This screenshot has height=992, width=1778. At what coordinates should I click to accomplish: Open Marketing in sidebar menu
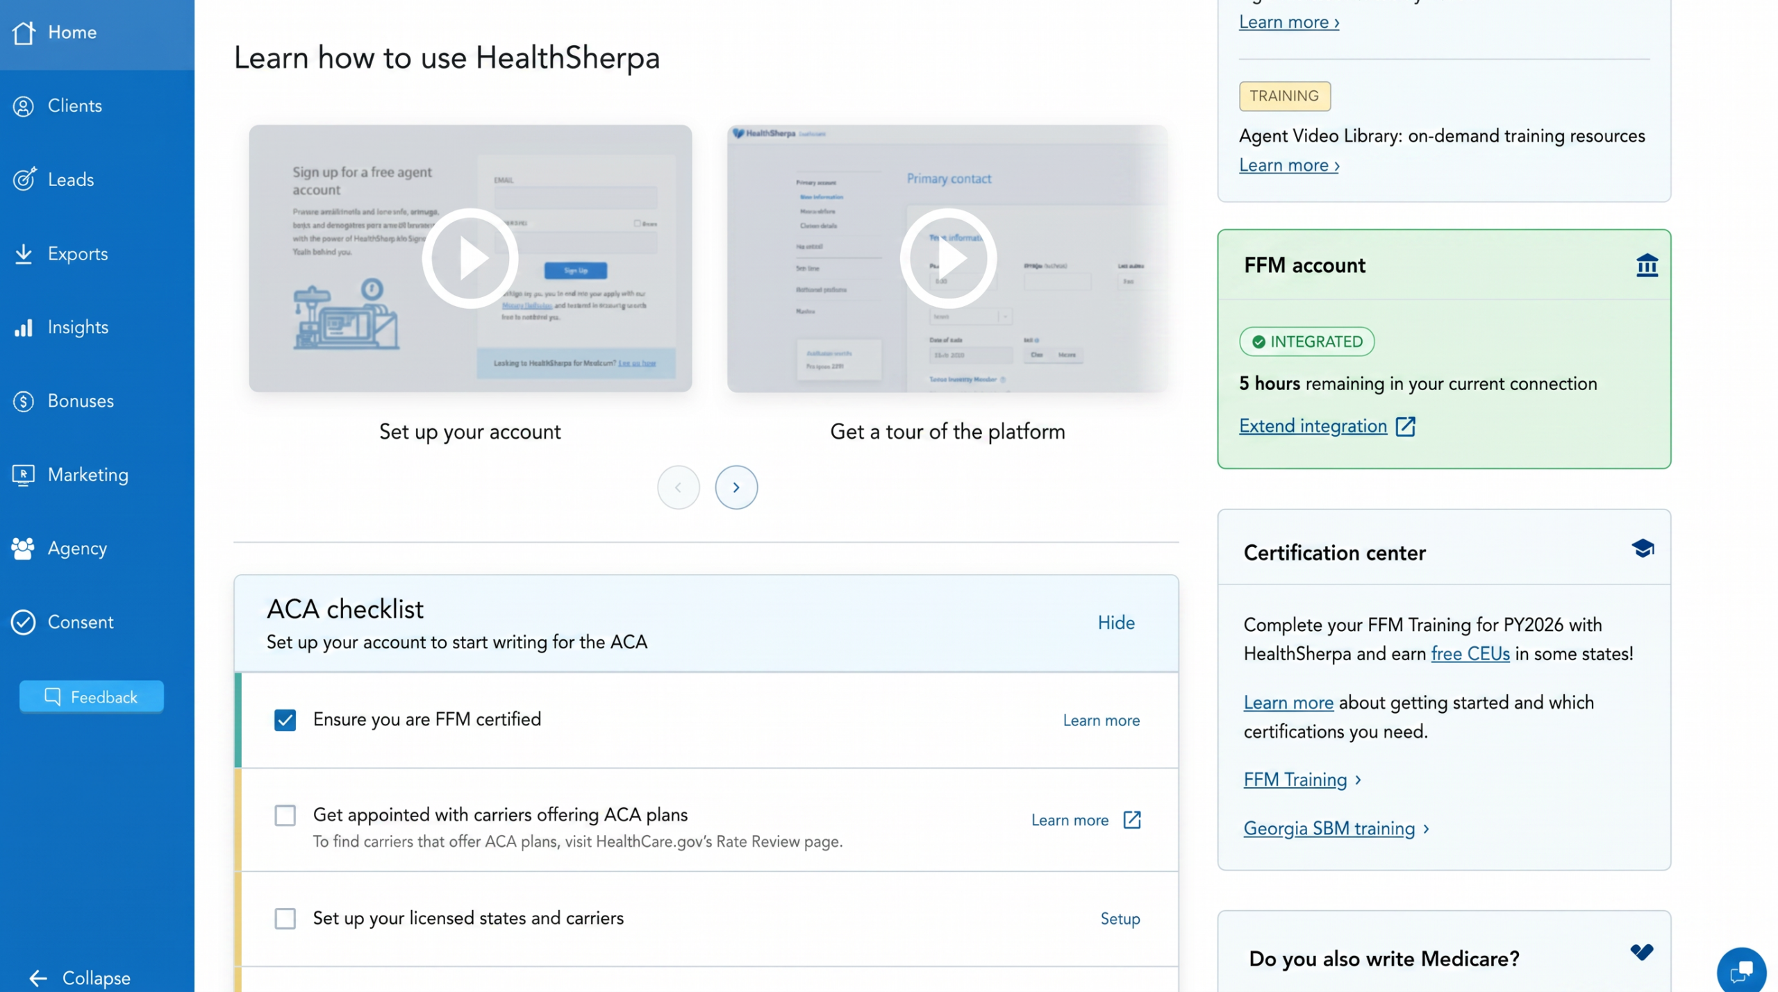(97, 475)
